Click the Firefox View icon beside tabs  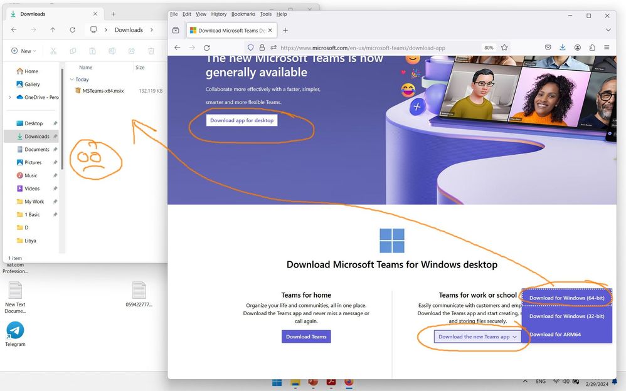point(176,30)
